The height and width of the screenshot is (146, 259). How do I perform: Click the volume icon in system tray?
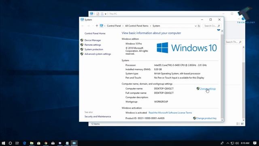point(237,143)
